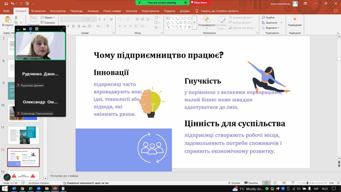Toggle the Нотатки notes pane
Viewport: 341px width, 192px height.
click(233, 183)
